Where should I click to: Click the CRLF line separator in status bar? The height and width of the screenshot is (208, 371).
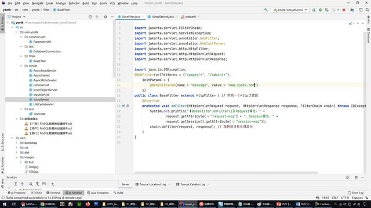click(335, 198)
